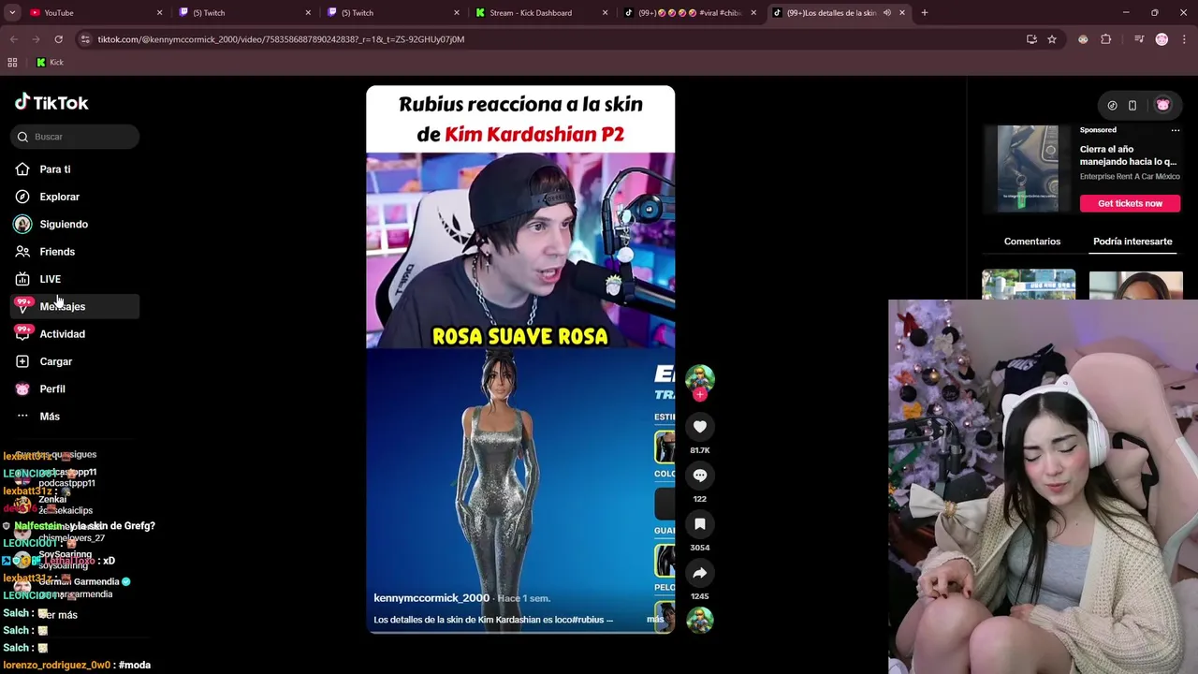Go to Friends section

coord(56,252)
